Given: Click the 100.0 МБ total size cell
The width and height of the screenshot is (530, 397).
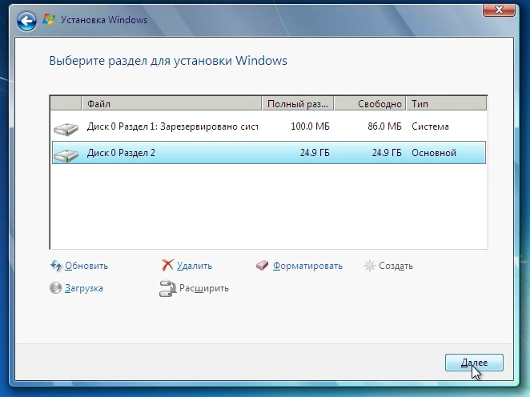Looking at the screenshot, I should 310,126.
